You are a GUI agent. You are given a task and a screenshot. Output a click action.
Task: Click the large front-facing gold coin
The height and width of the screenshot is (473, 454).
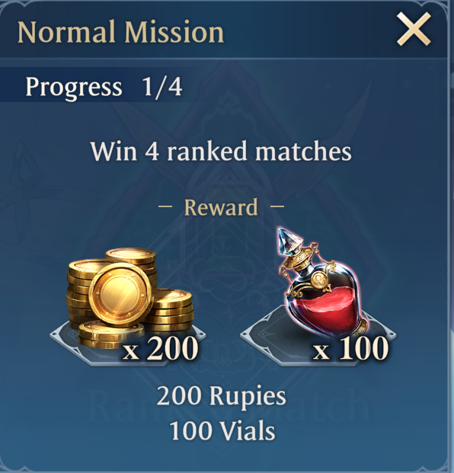click(x=120, y=295)
